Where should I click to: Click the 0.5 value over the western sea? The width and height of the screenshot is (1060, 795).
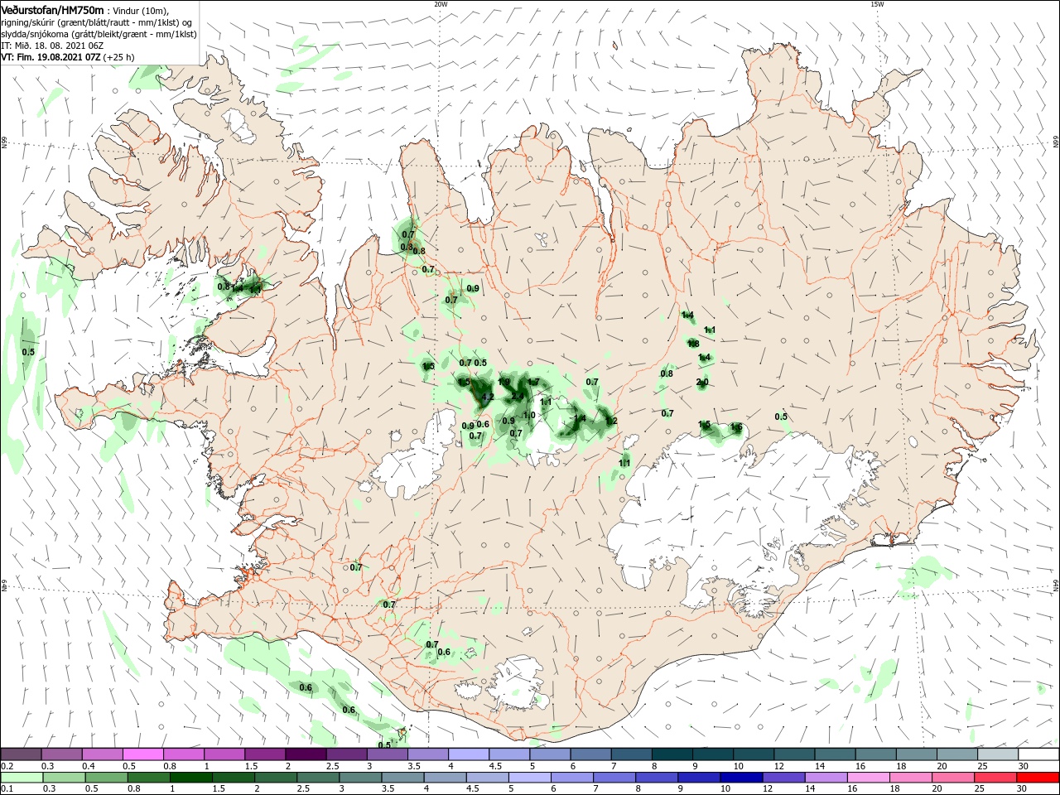(x=28, y=352)
